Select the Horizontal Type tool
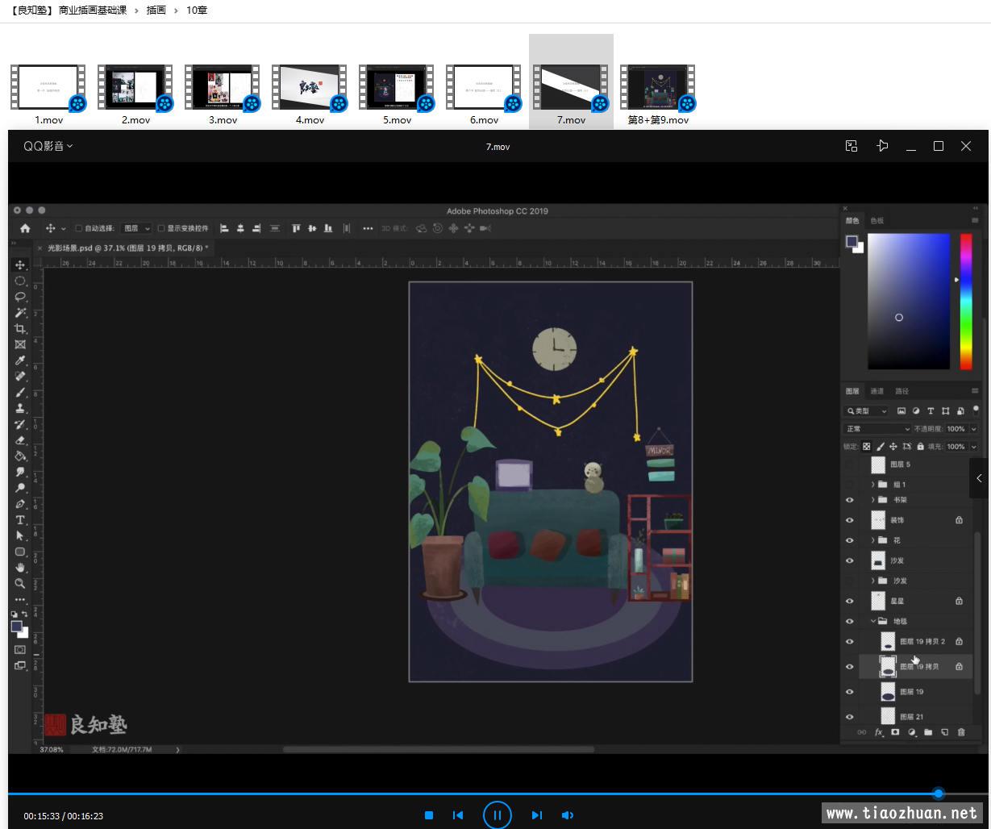This screenshot has height=829, width=991. pos(20,520)
